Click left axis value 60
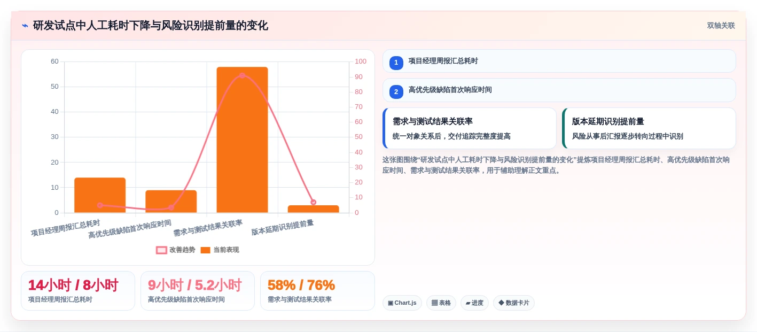Viewport: 757px width, 332px height. pos(54,61)
